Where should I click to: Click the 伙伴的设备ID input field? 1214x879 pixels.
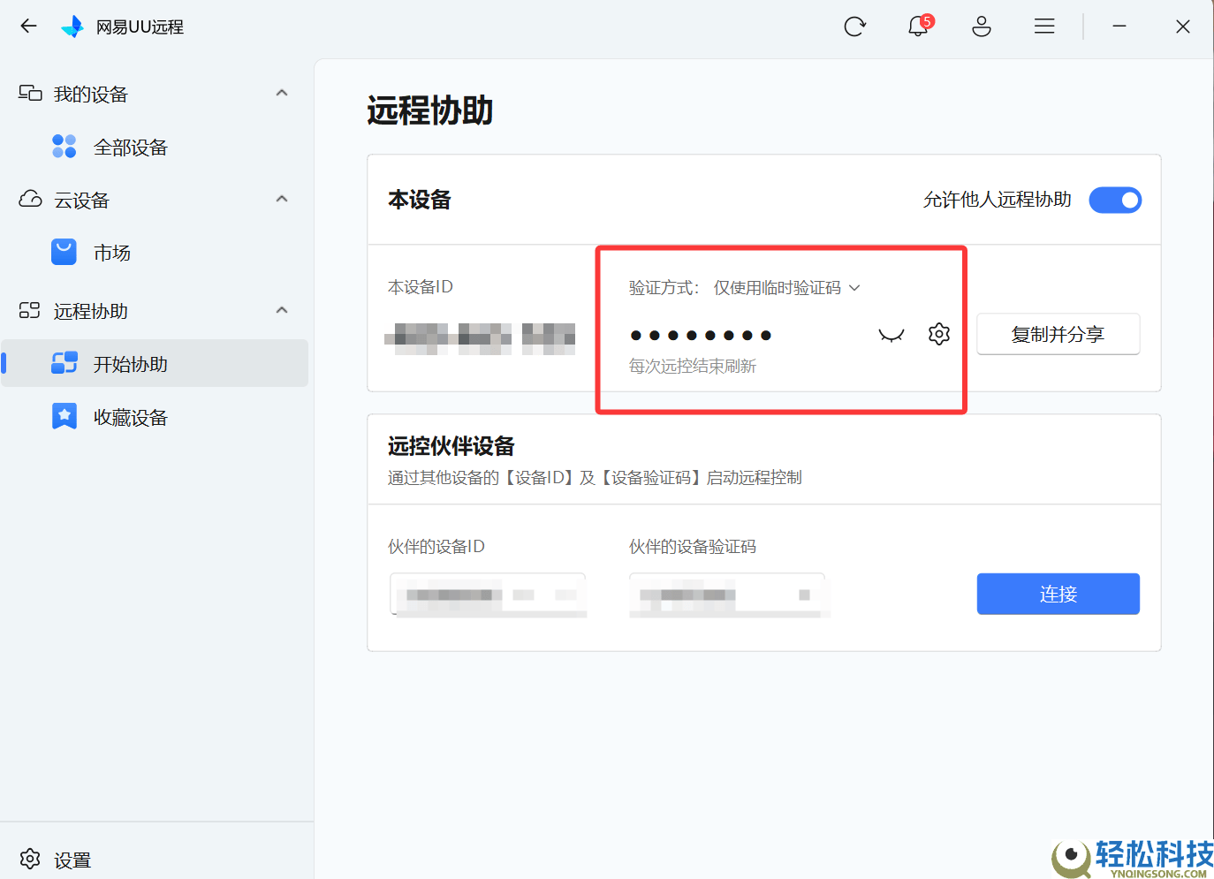[x=489, y=595]
